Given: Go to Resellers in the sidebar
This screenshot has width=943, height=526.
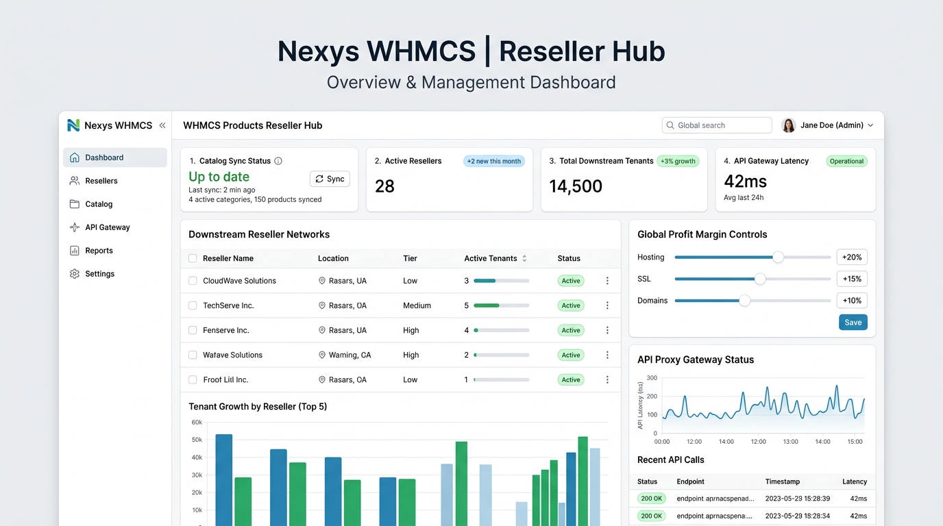Looking at the screenshot, I should point(115,181).
